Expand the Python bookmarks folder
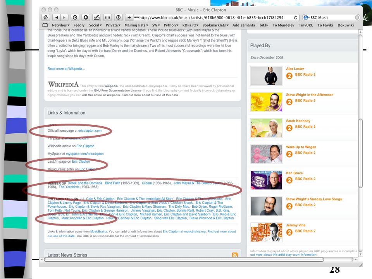 tap(171, 25)
